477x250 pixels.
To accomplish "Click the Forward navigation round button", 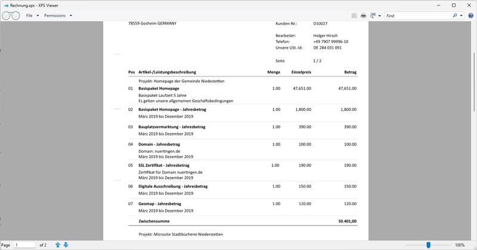I will pyautogui.click(x=16, y=16).
